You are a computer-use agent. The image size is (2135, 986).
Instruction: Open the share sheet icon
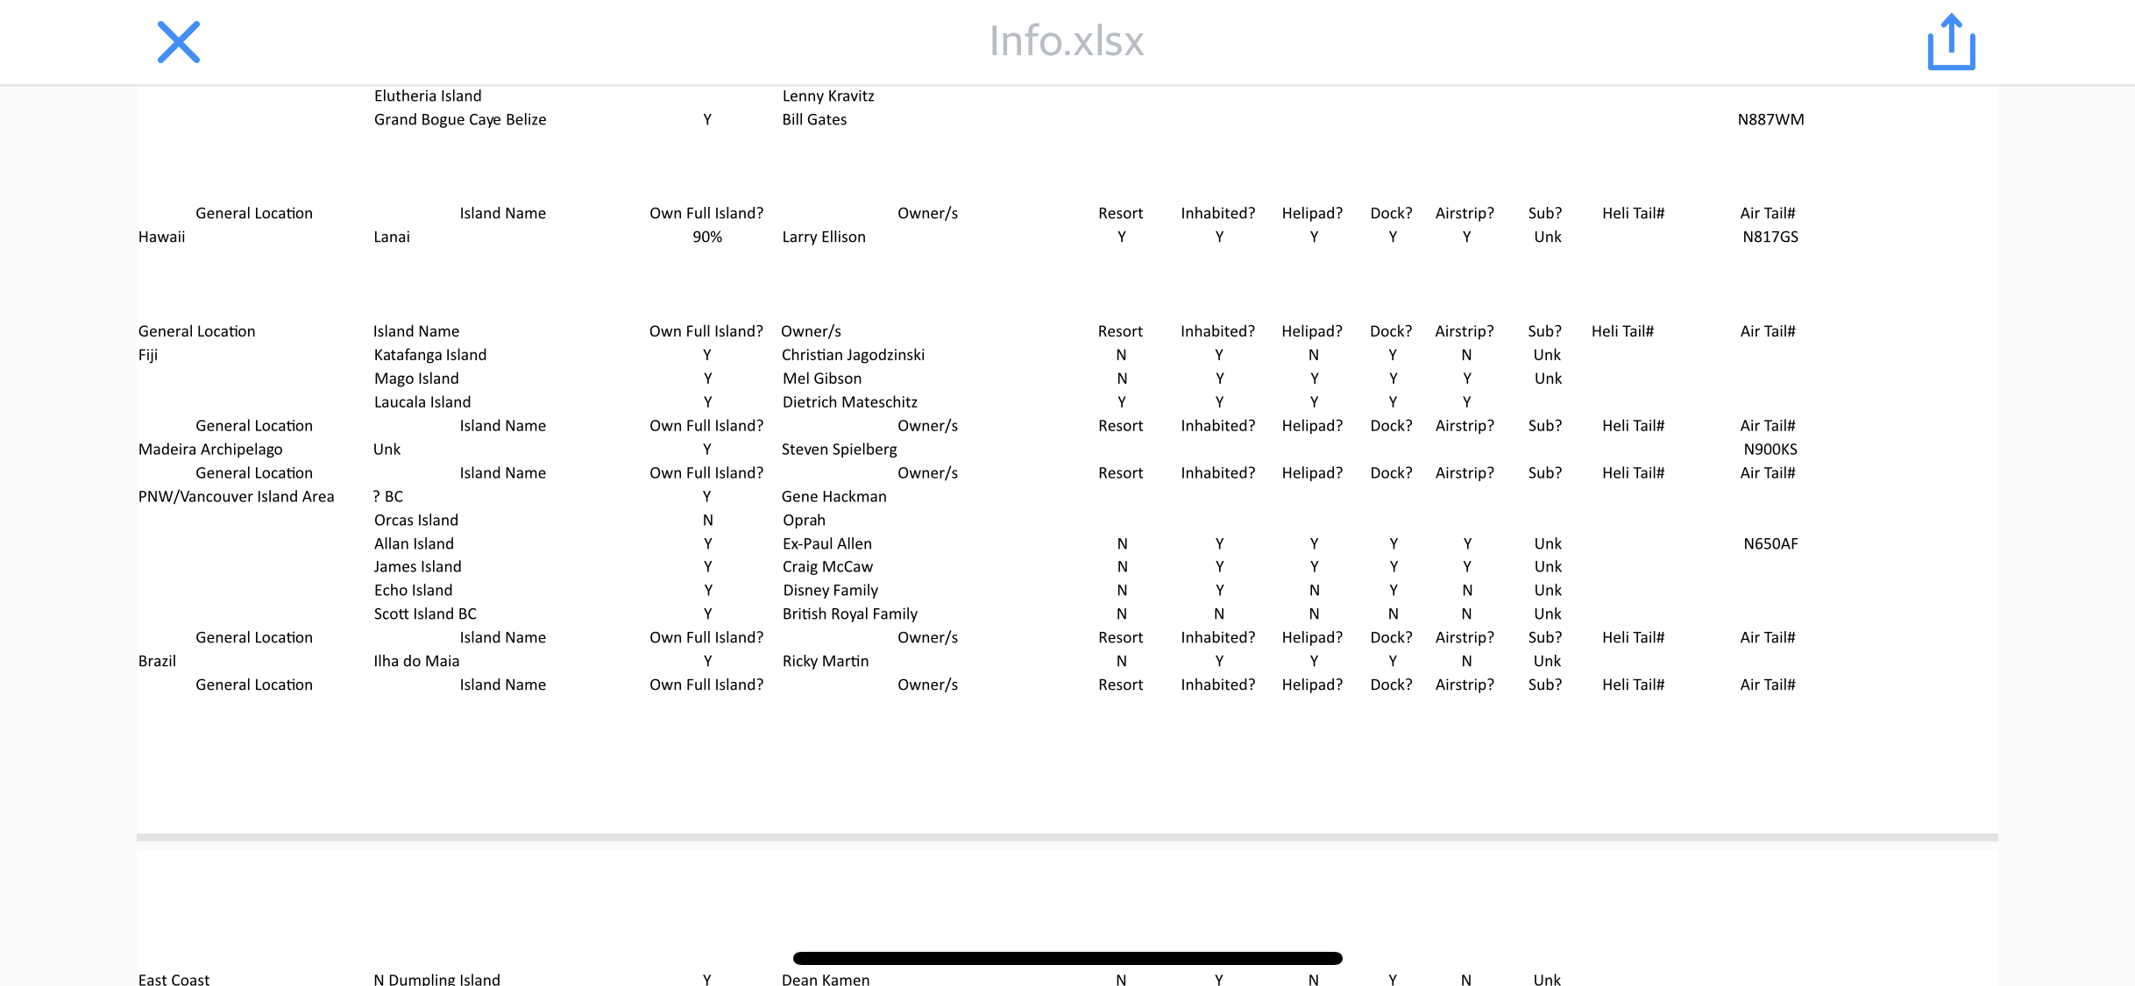(1951, 41)
